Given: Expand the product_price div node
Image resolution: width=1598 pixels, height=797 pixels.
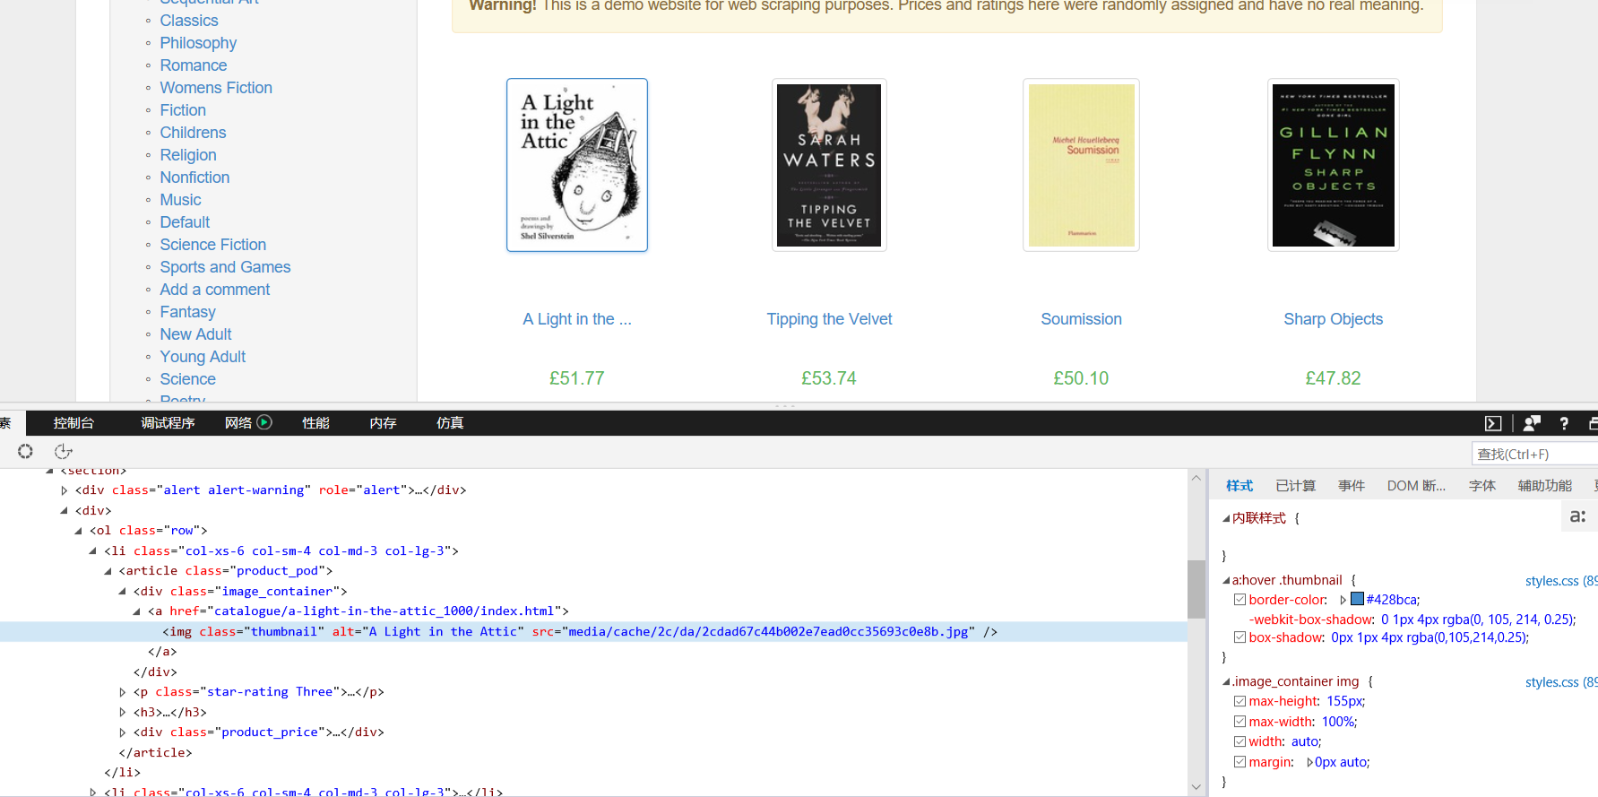Looking at the screenshot, I should coord(122,732).
